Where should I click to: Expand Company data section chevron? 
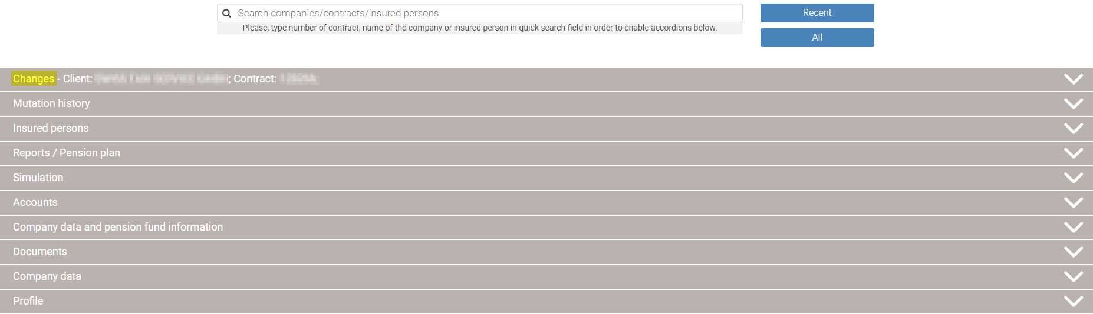(x=1073, y=276)
